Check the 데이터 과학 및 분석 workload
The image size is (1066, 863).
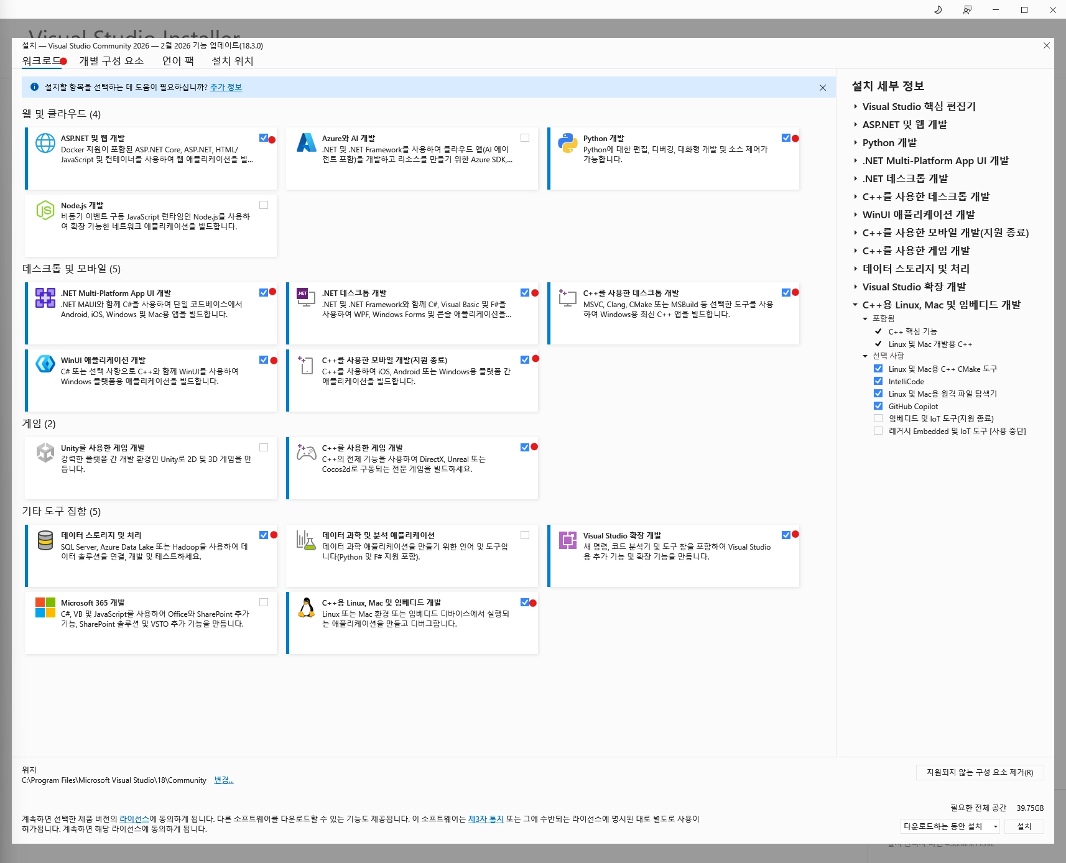click(525, 535)
